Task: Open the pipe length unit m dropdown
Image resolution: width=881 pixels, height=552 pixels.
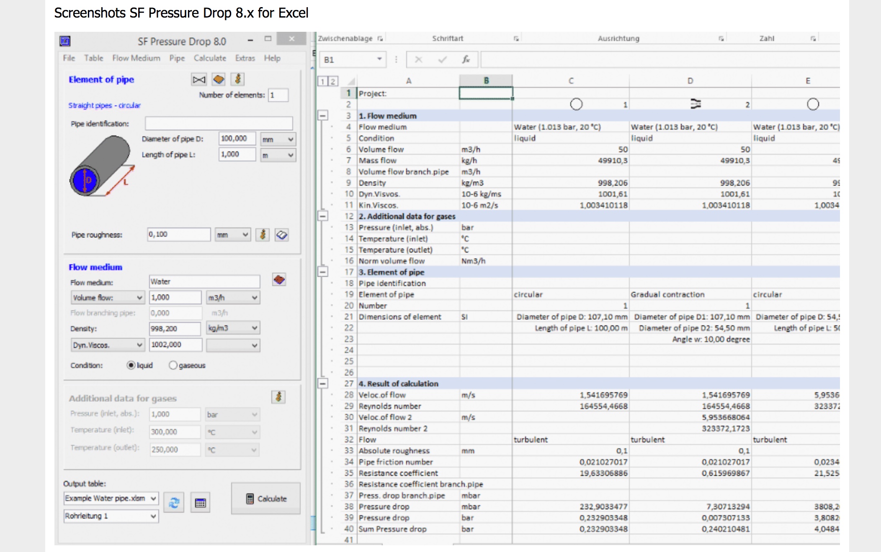Action: [278, 155]
